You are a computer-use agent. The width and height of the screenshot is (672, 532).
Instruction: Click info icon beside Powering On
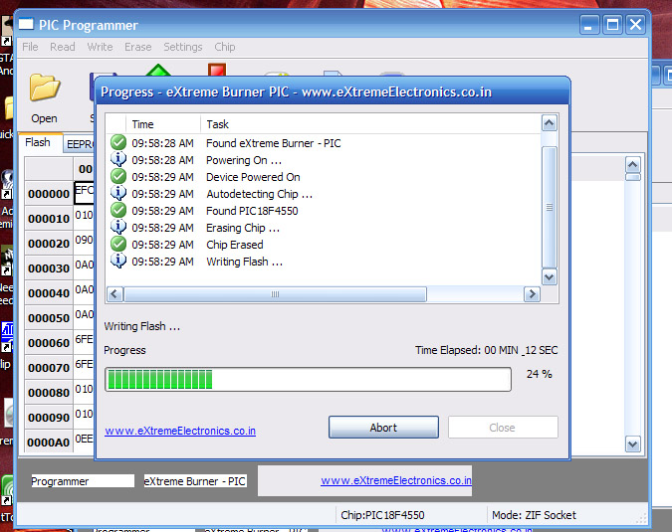point(118,159)
